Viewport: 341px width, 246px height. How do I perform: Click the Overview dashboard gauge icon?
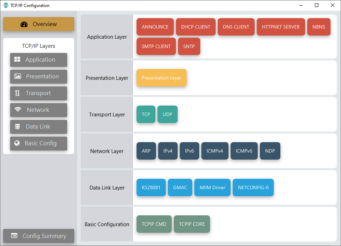tap(24, 24)
